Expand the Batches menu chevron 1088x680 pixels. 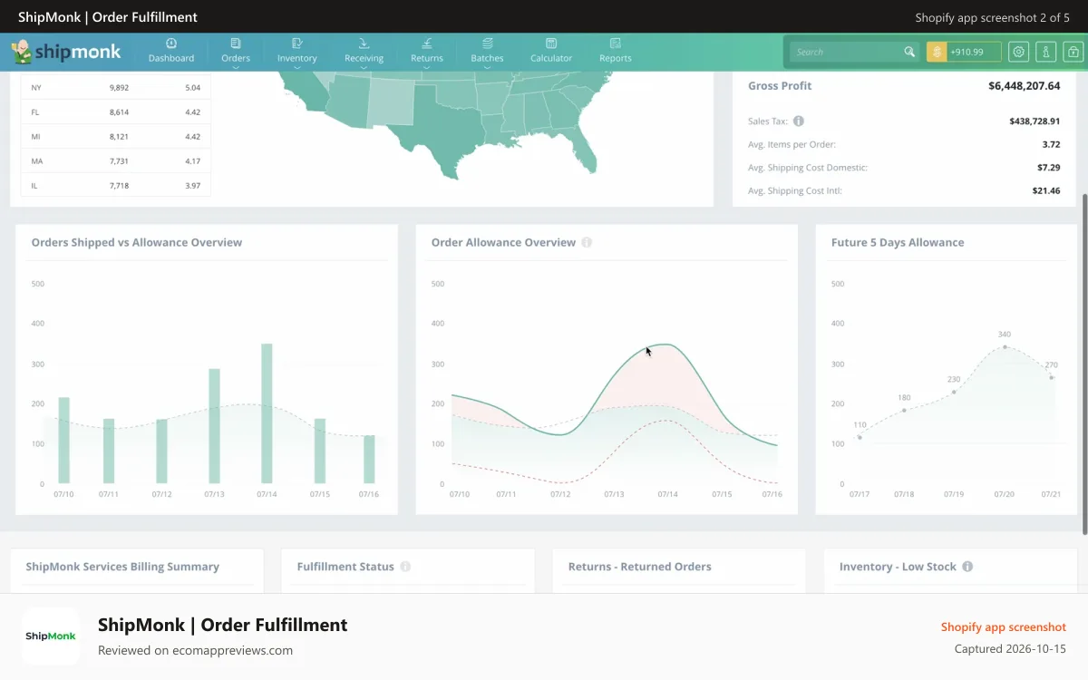[x=488, y=67]
